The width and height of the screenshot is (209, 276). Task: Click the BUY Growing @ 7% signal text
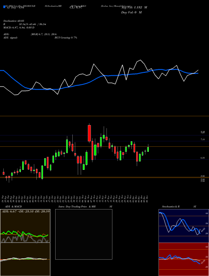(x=66, y=38)
